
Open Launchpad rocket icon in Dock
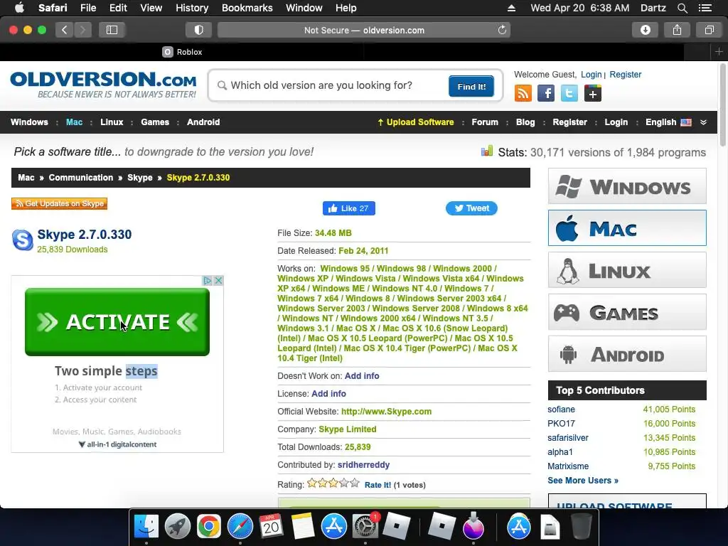click(177, 527)
